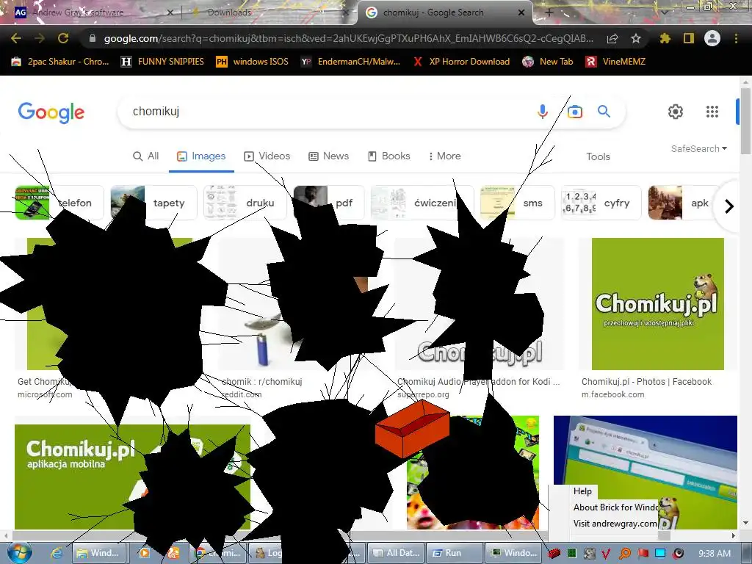The image size is (752, 564).
Task: Click the red flag tray icon
Action: (x=643, y=554)
